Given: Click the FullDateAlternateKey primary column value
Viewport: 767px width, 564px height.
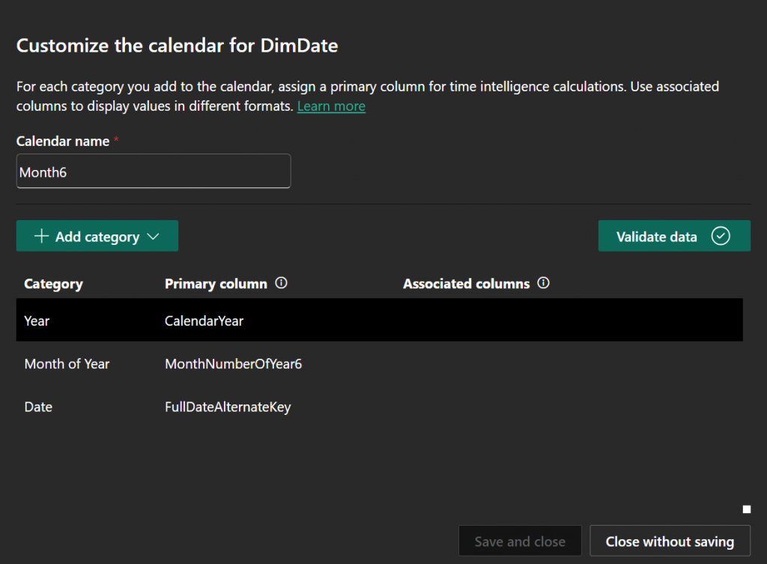Looking at the screenshot, I should coord(228,407).
